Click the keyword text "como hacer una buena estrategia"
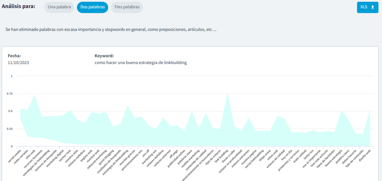Viewport: 382px width, 181px height. coord(141,63)
